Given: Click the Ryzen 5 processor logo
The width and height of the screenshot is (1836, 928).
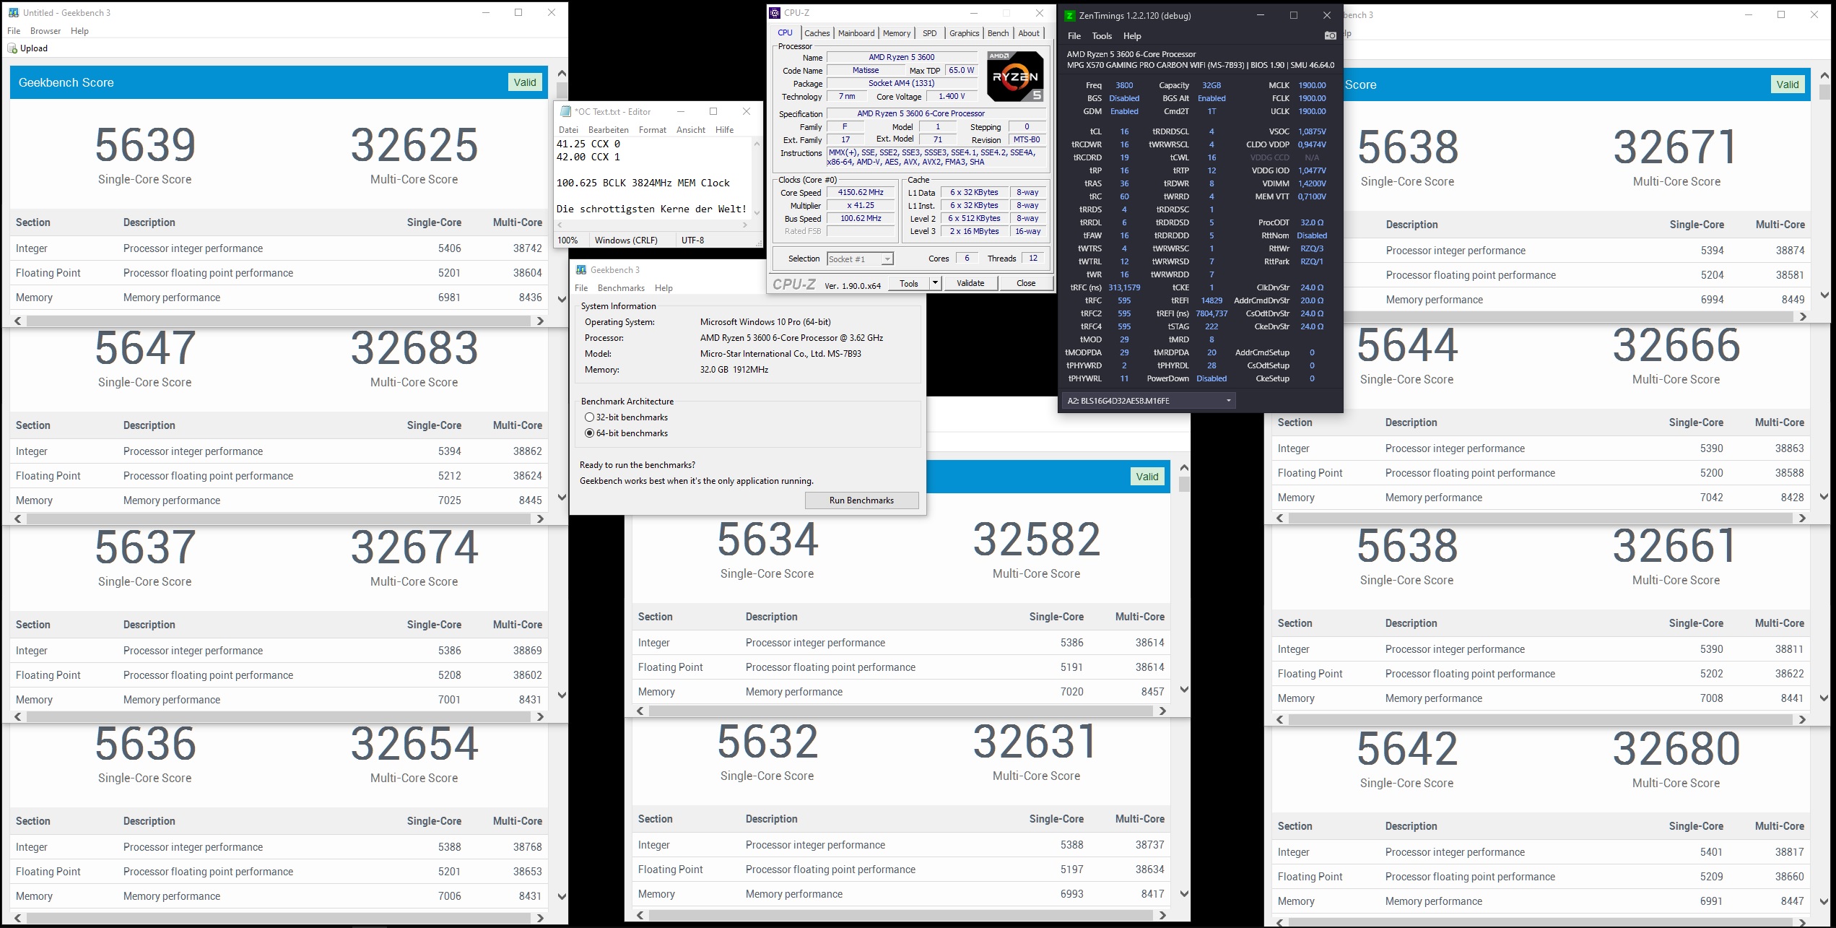Looking at the screenshot, I should (1015, 77).
